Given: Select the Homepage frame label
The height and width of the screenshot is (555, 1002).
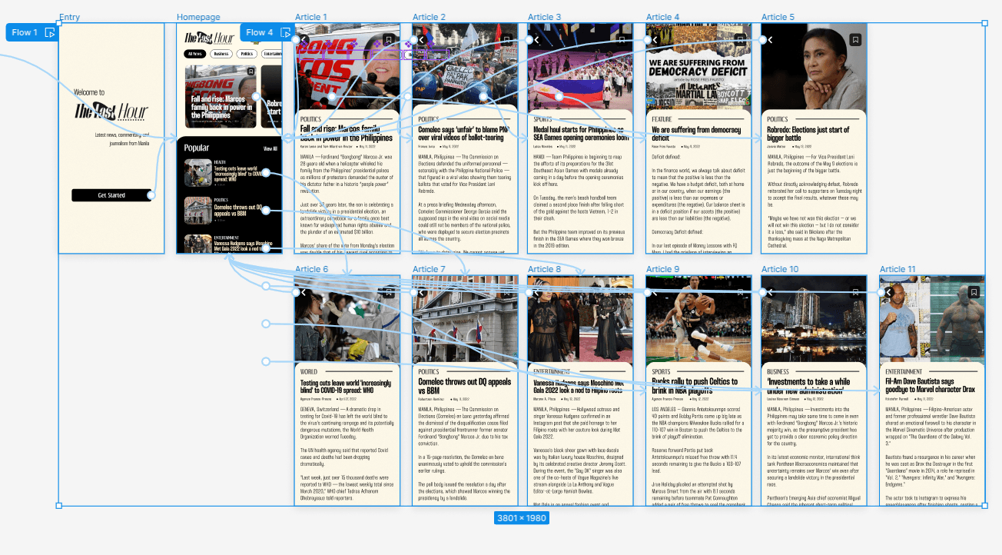Looking at the screenshot, I should 198,17.
